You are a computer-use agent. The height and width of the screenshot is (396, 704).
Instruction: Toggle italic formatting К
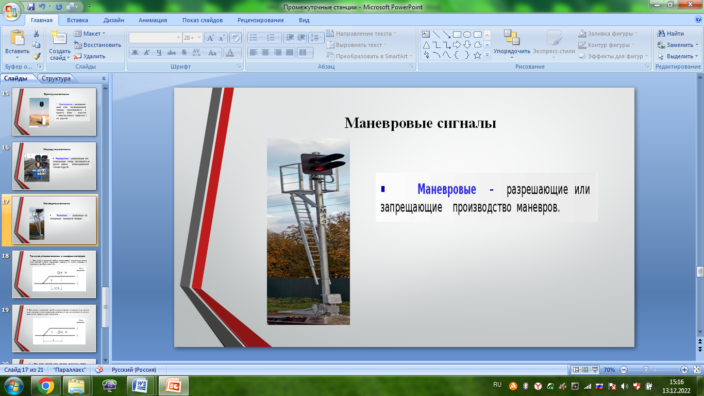click(x=147, y=52)
